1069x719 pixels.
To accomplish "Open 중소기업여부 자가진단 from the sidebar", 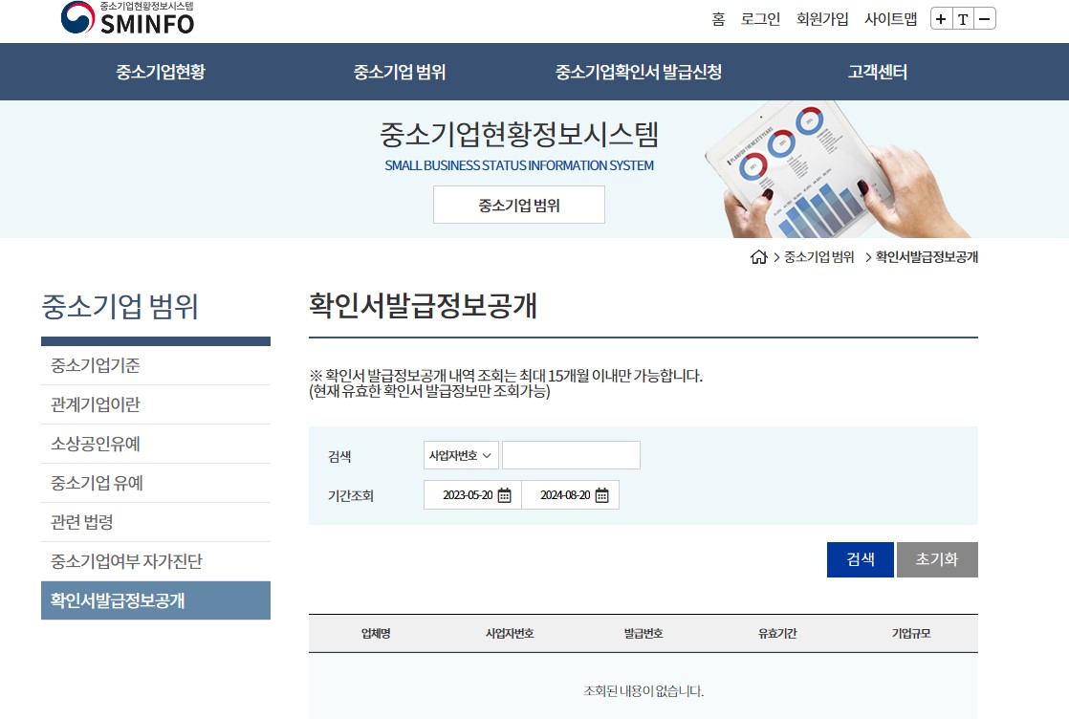I will click(x=156, y=561).
